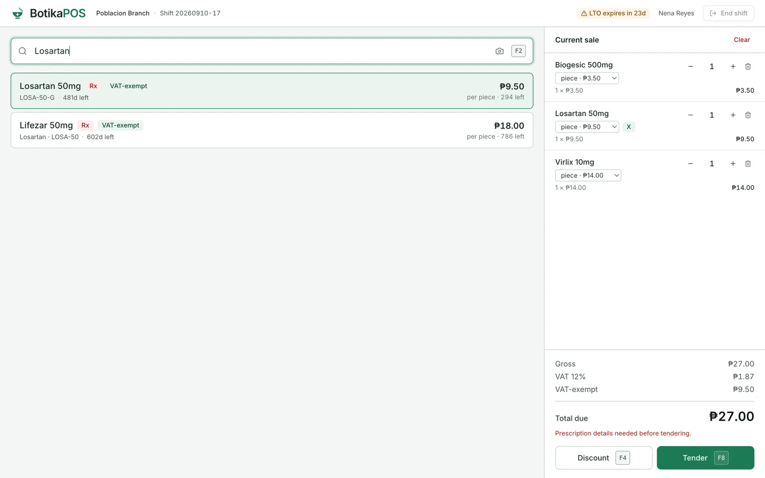Viewport: 765px width, 478px height.
Task: Click the BotikaPOS mortar logo icon
Action: tap(18, 13)
